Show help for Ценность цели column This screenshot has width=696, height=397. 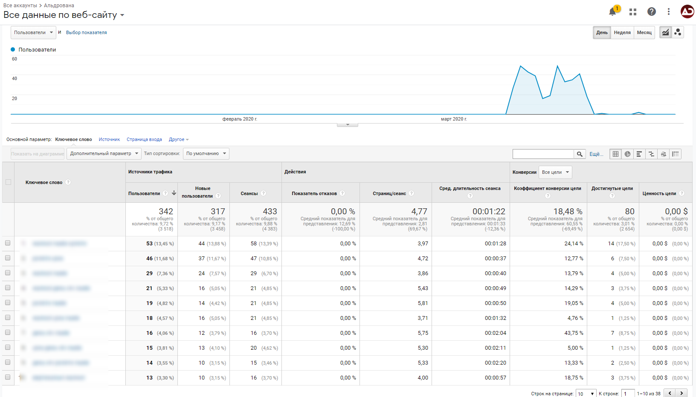[x=681, y=193]
